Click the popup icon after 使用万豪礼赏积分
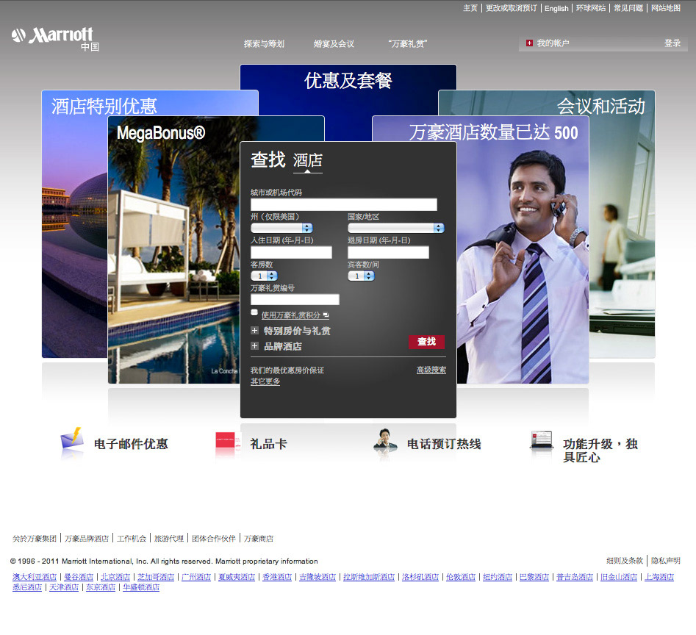The image size is (696, 635). tap(326, 315)
